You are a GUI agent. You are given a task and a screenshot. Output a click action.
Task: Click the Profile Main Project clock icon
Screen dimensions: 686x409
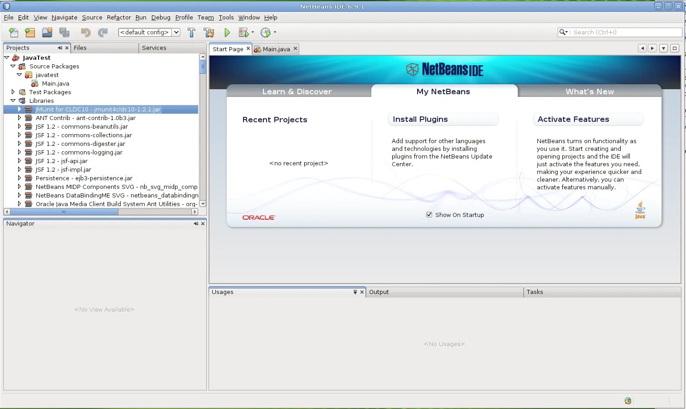266,32
